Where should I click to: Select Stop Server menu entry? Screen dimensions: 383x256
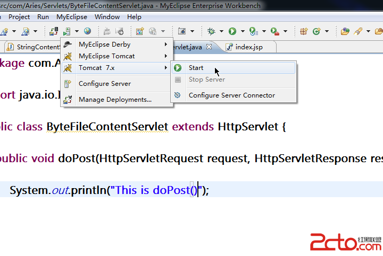coord(234,80)
